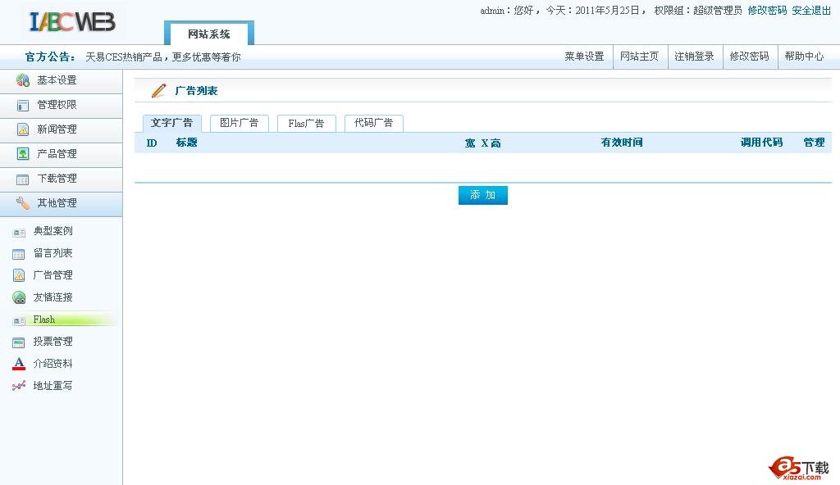Screen dimensions: 840x485
Task: Open 介绍资料 in the sidebar
Action: (x=53, y=364)
